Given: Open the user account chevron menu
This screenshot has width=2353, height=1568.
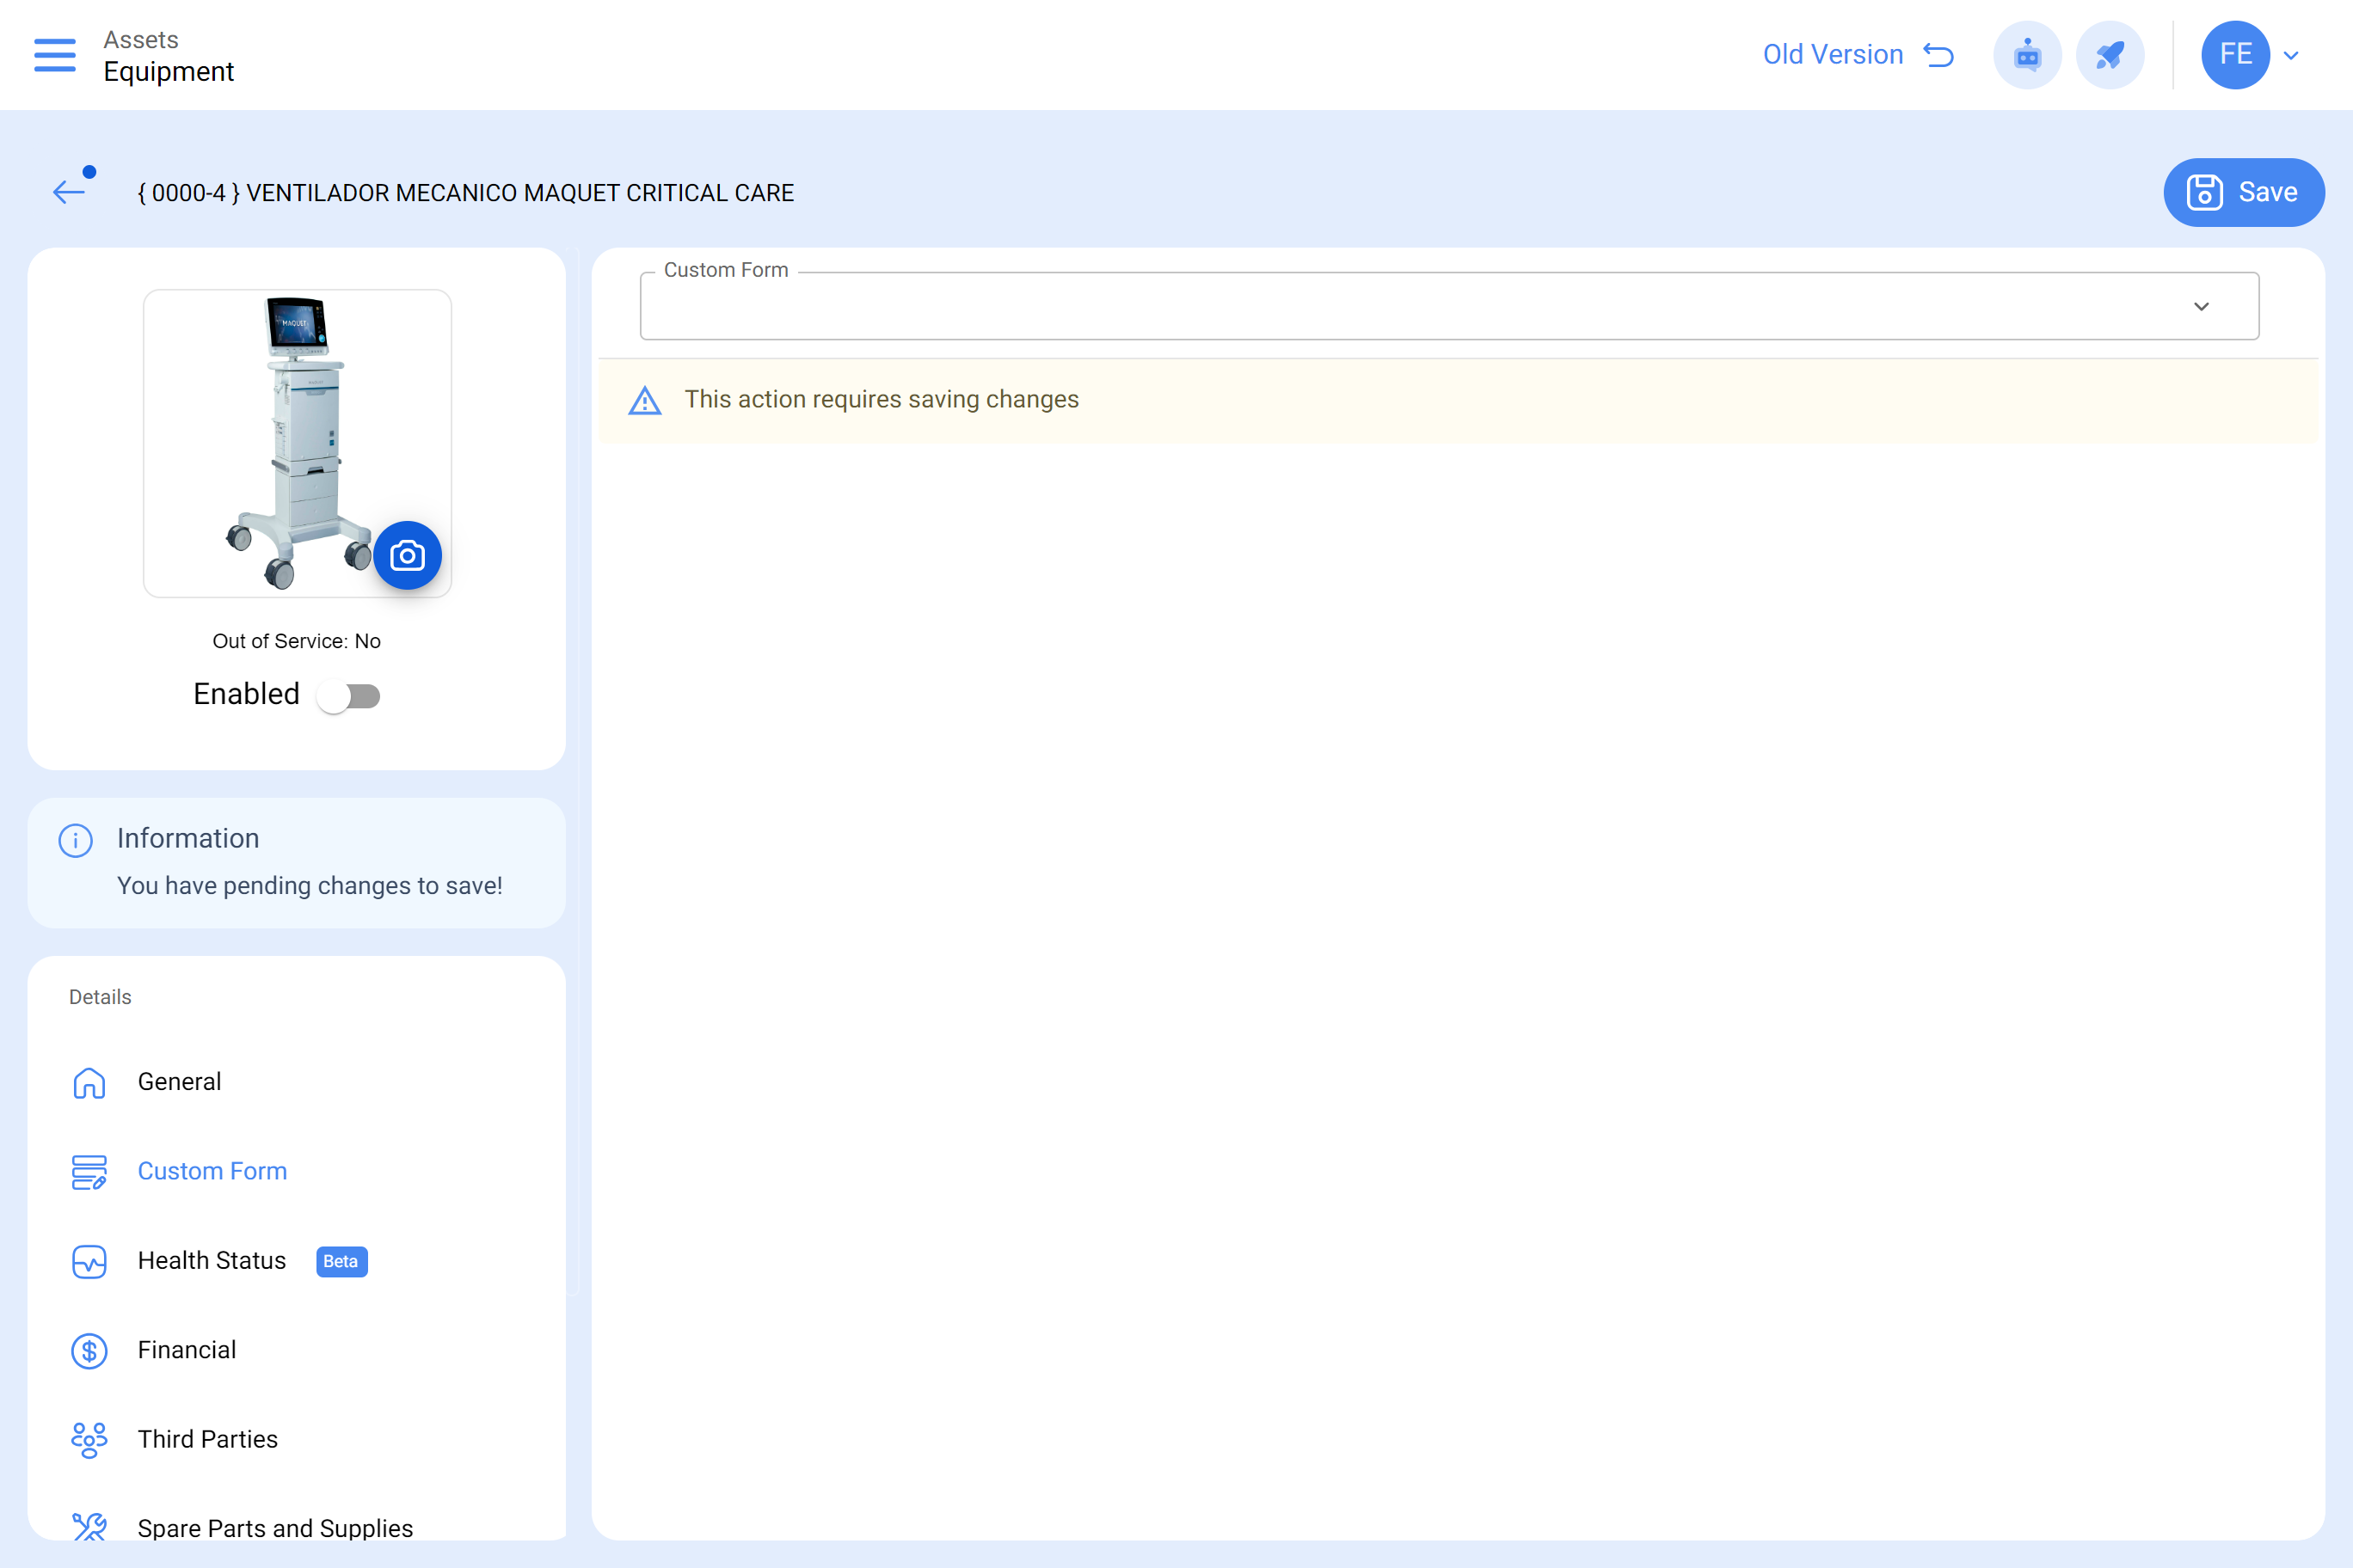Looking at the screenshot, I should [2291, 55].
